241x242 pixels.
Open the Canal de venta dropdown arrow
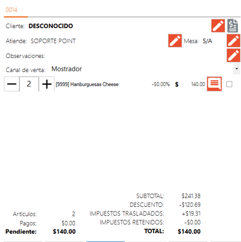(237, 69)
